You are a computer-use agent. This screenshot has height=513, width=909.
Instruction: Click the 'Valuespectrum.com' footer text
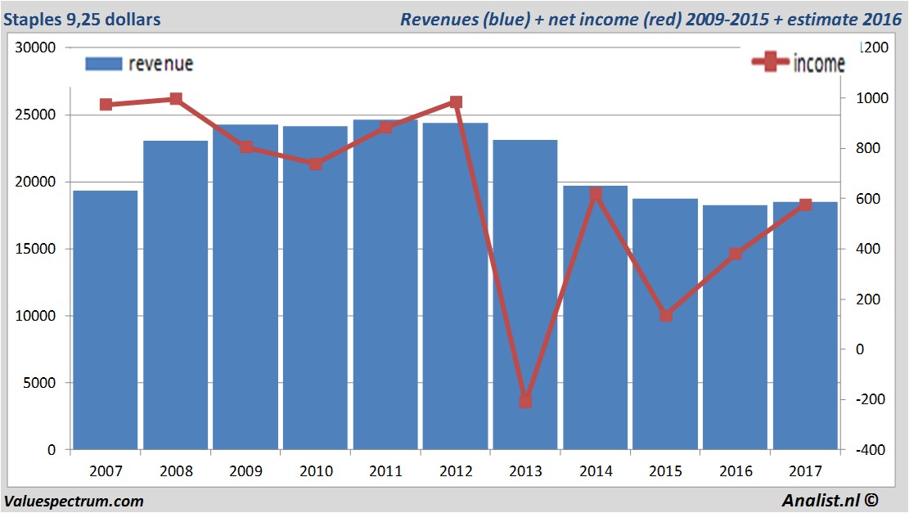coord(74,501)
